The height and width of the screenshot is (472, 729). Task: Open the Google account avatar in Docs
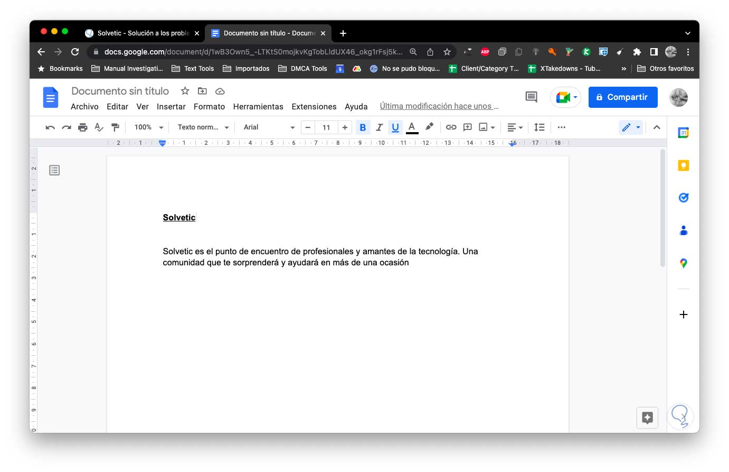[x=678, y=97]
